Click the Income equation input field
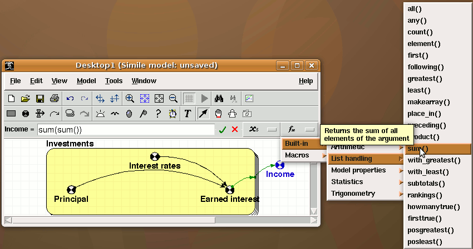Screen dimensions: 473x249 pyautogui.click(x=126, y=130)
